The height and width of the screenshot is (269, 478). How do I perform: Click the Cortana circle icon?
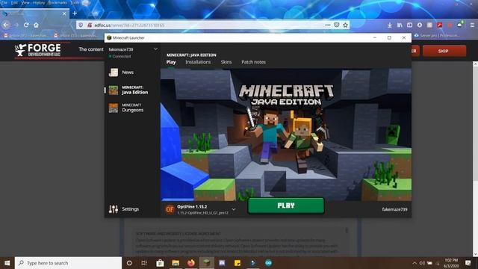click(x=129, y=263)
